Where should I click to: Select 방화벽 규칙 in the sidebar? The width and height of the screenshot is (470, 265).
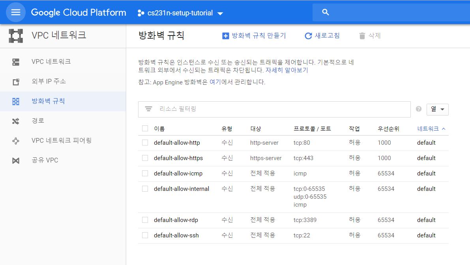coord(48,101)
